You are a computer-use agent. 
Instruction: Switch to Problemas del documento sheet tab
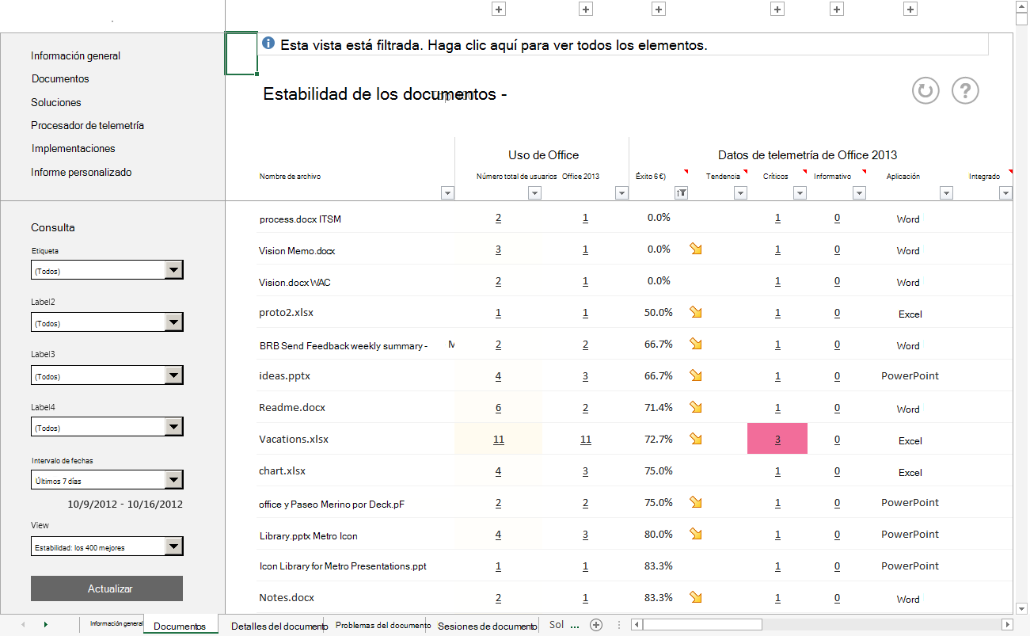click(x=382, y=625)
